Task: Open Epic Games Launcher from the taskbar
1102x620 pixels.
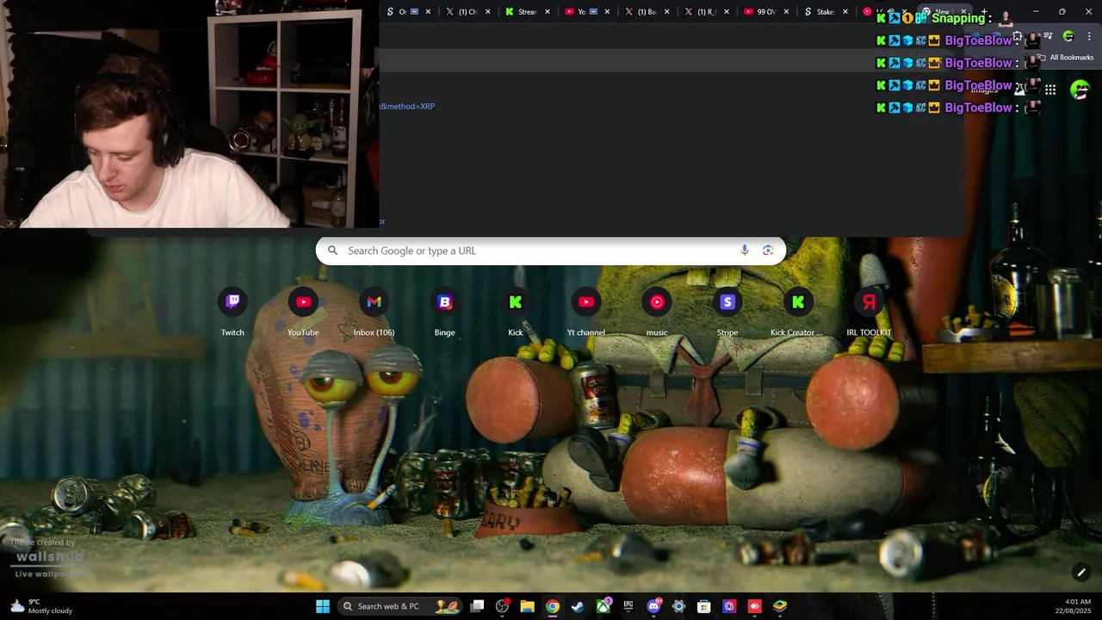Action: [x=628, y=606]
